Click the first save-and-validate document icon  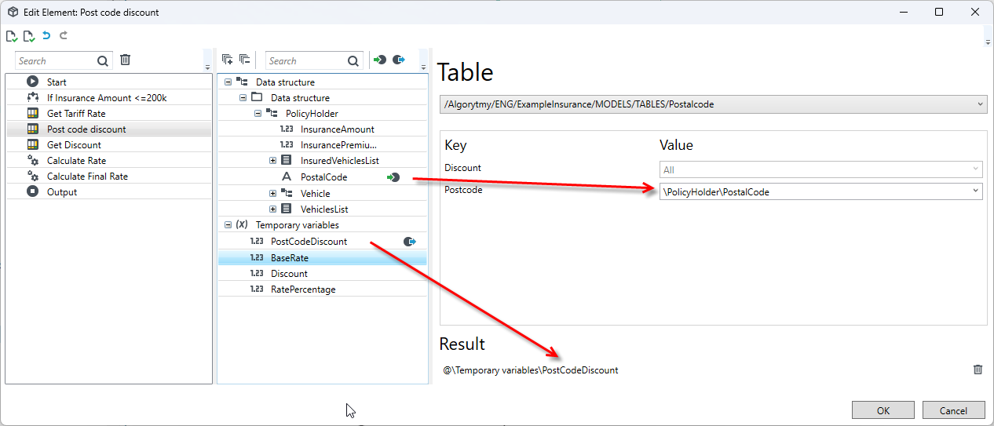click(x=12, y=36)
